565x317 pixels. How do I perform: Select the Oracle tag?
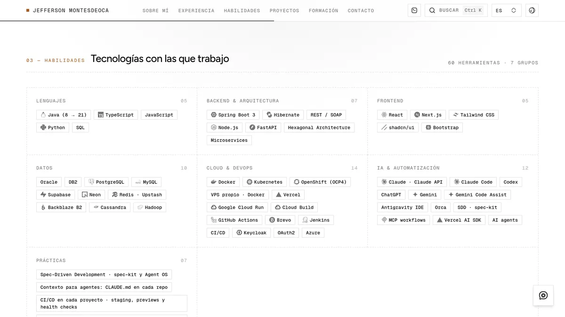49,182
